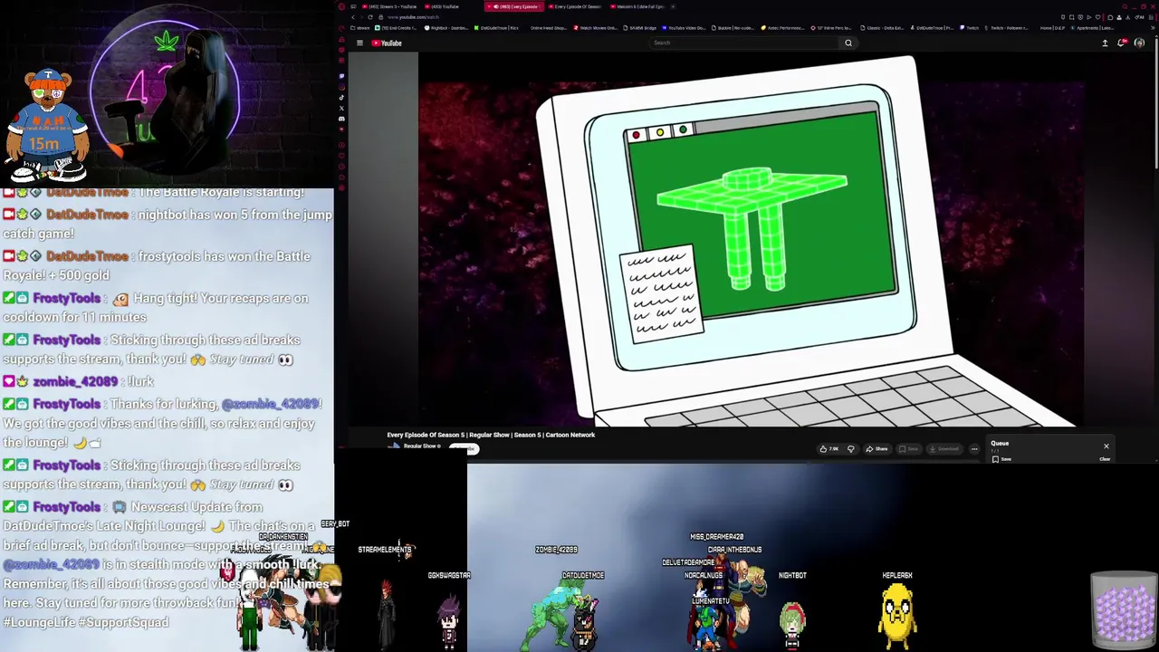The image size is (1159, 652).
Task: Switch to the second '(463) YouTube' tab
Action: [441, 6]
